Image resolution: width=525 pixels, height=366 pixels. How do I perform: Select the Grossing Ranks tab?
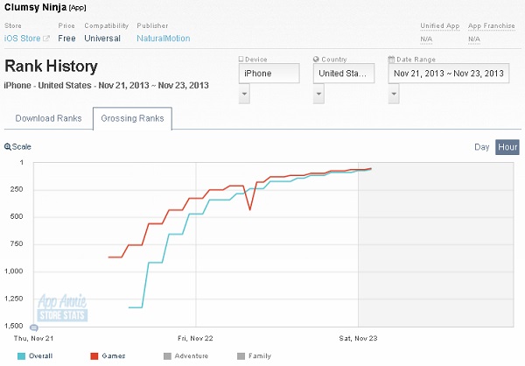pos(132,118)
